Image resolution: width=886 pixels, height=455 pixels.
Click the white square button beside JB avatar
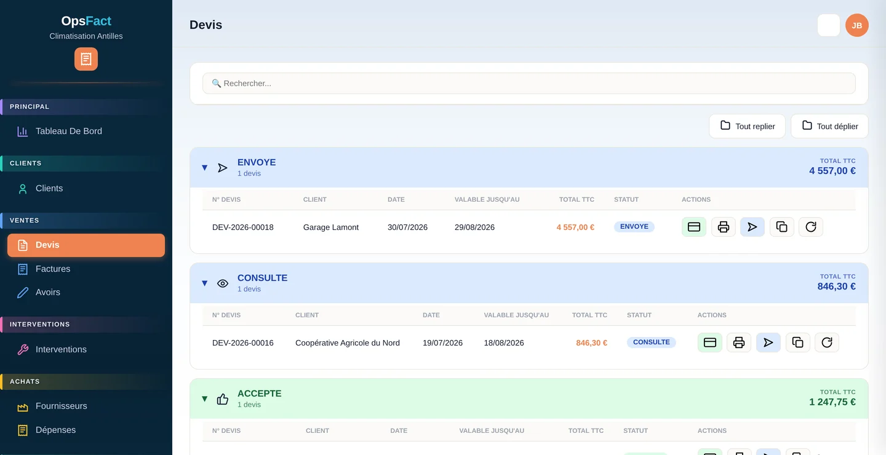[x=829, y=25]
